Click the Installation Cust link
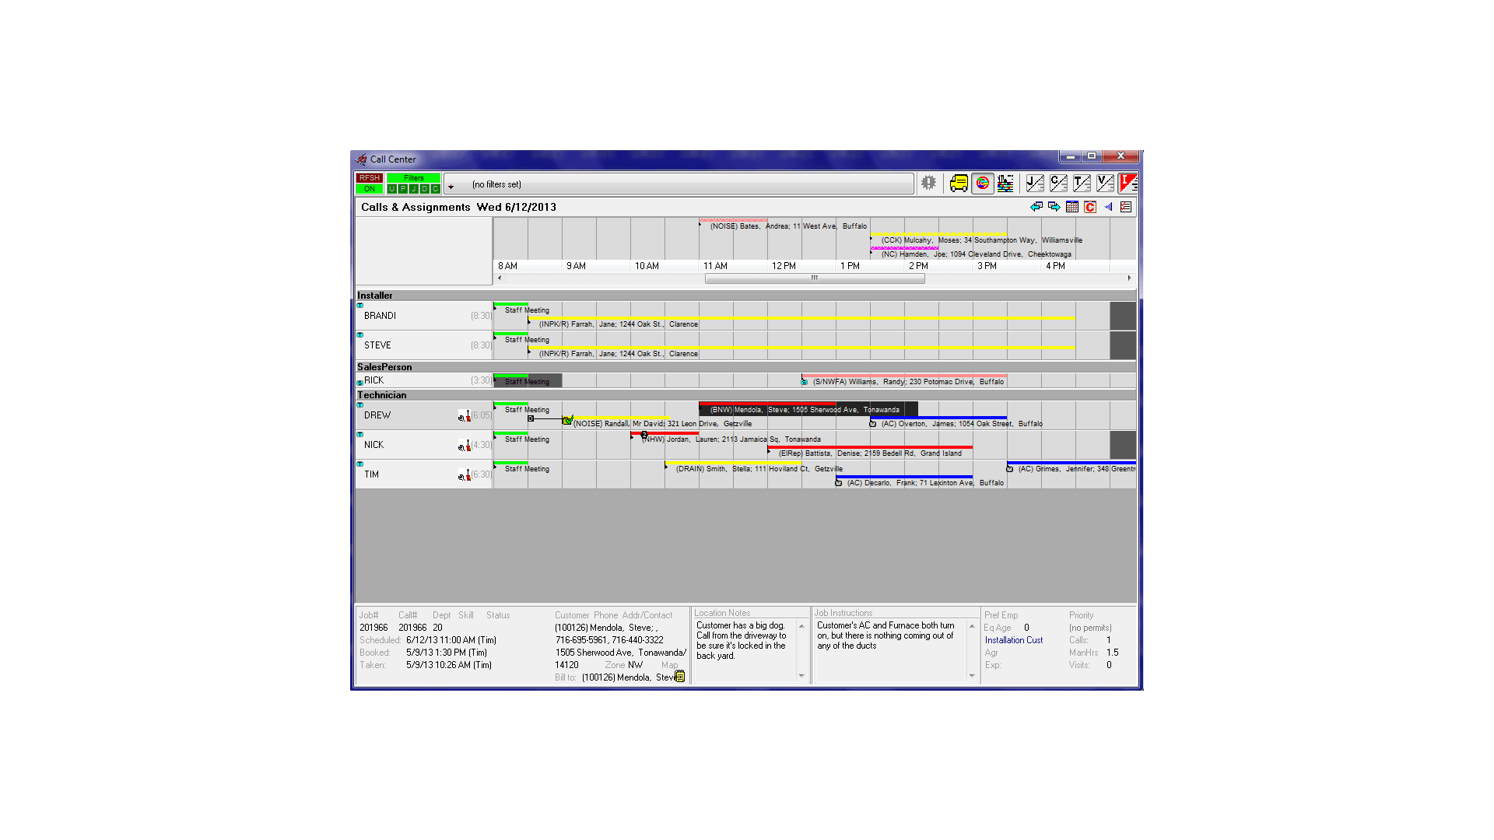Viewport: 1494px width, 840px height. [1013, 640]
